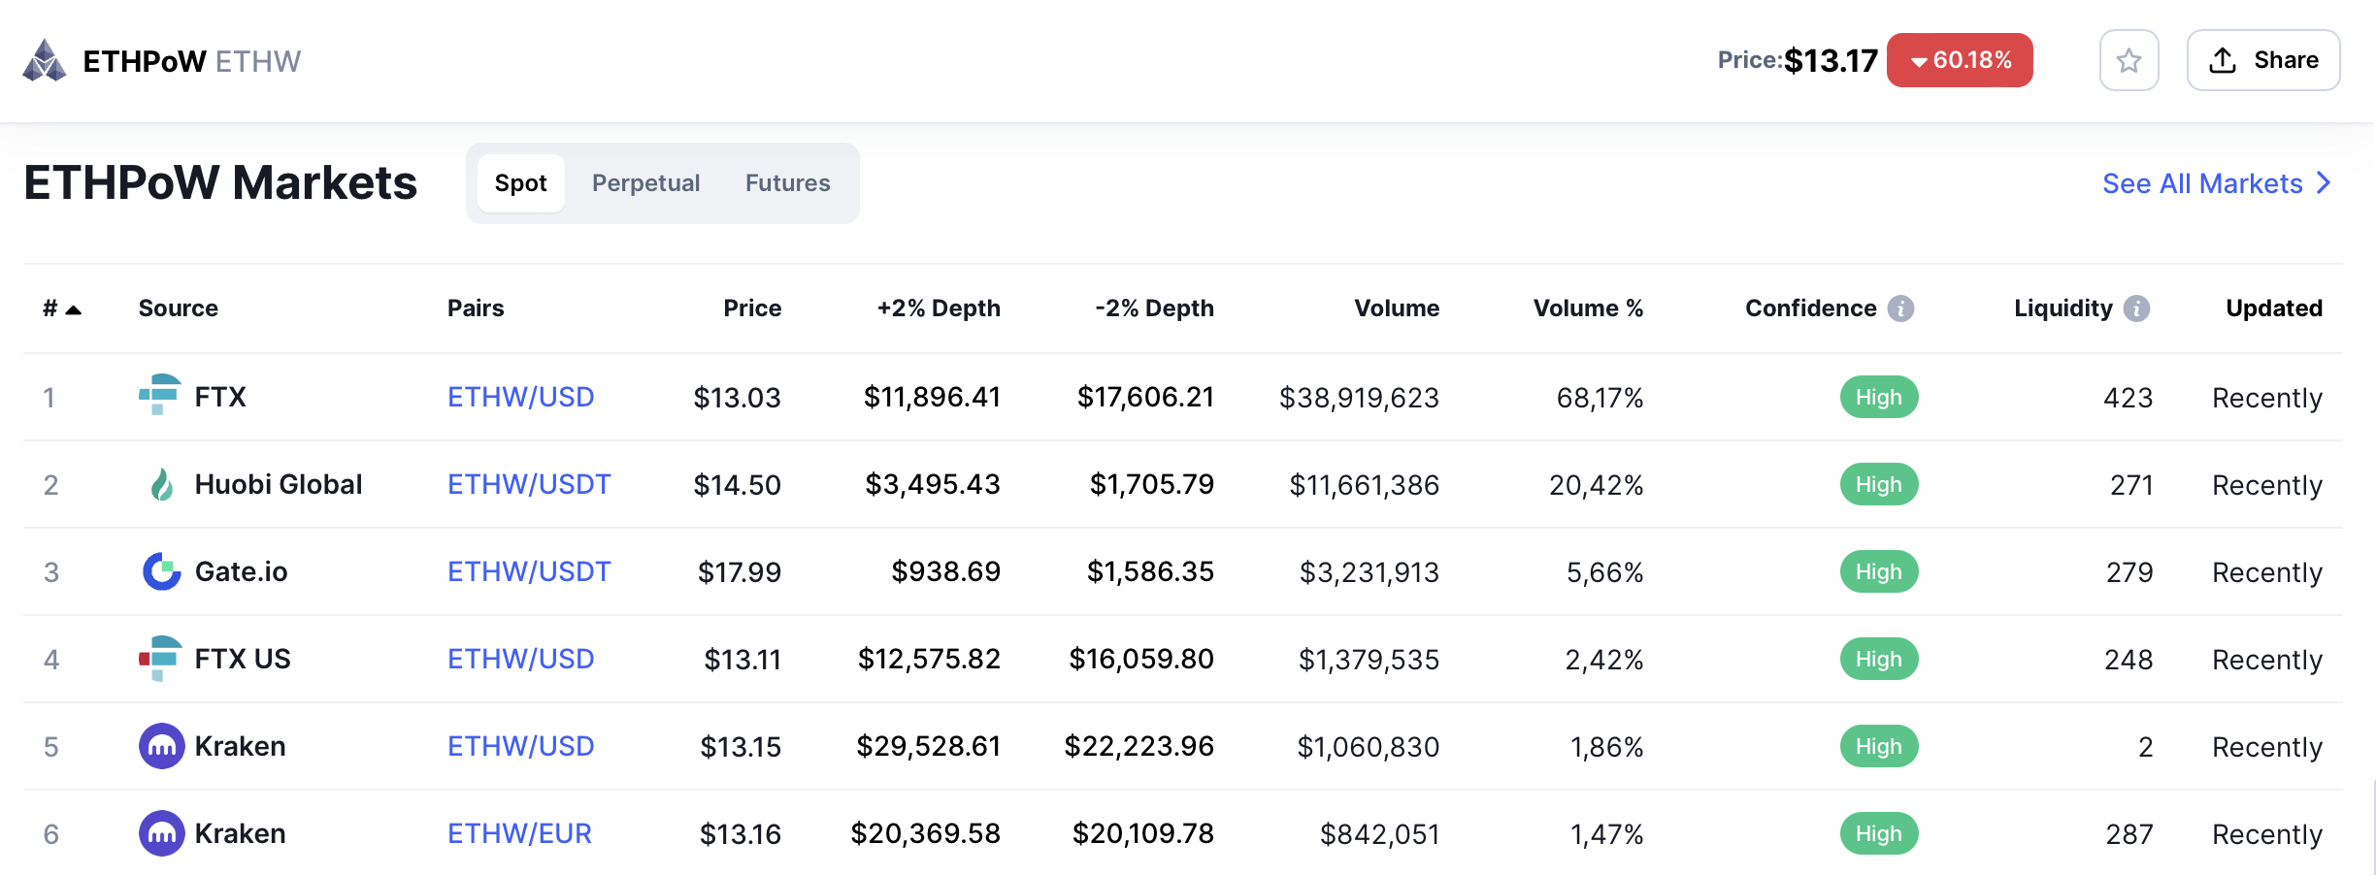Open the Liquidity info tooltip icon

2136,308
